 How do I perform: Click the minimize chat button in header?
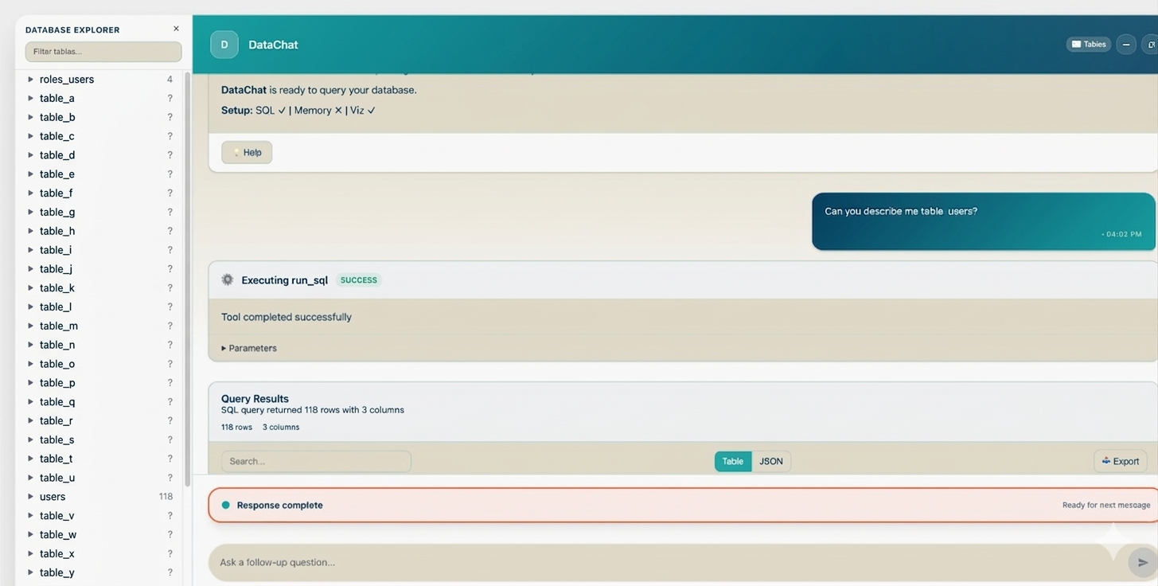pos(1126,45)
